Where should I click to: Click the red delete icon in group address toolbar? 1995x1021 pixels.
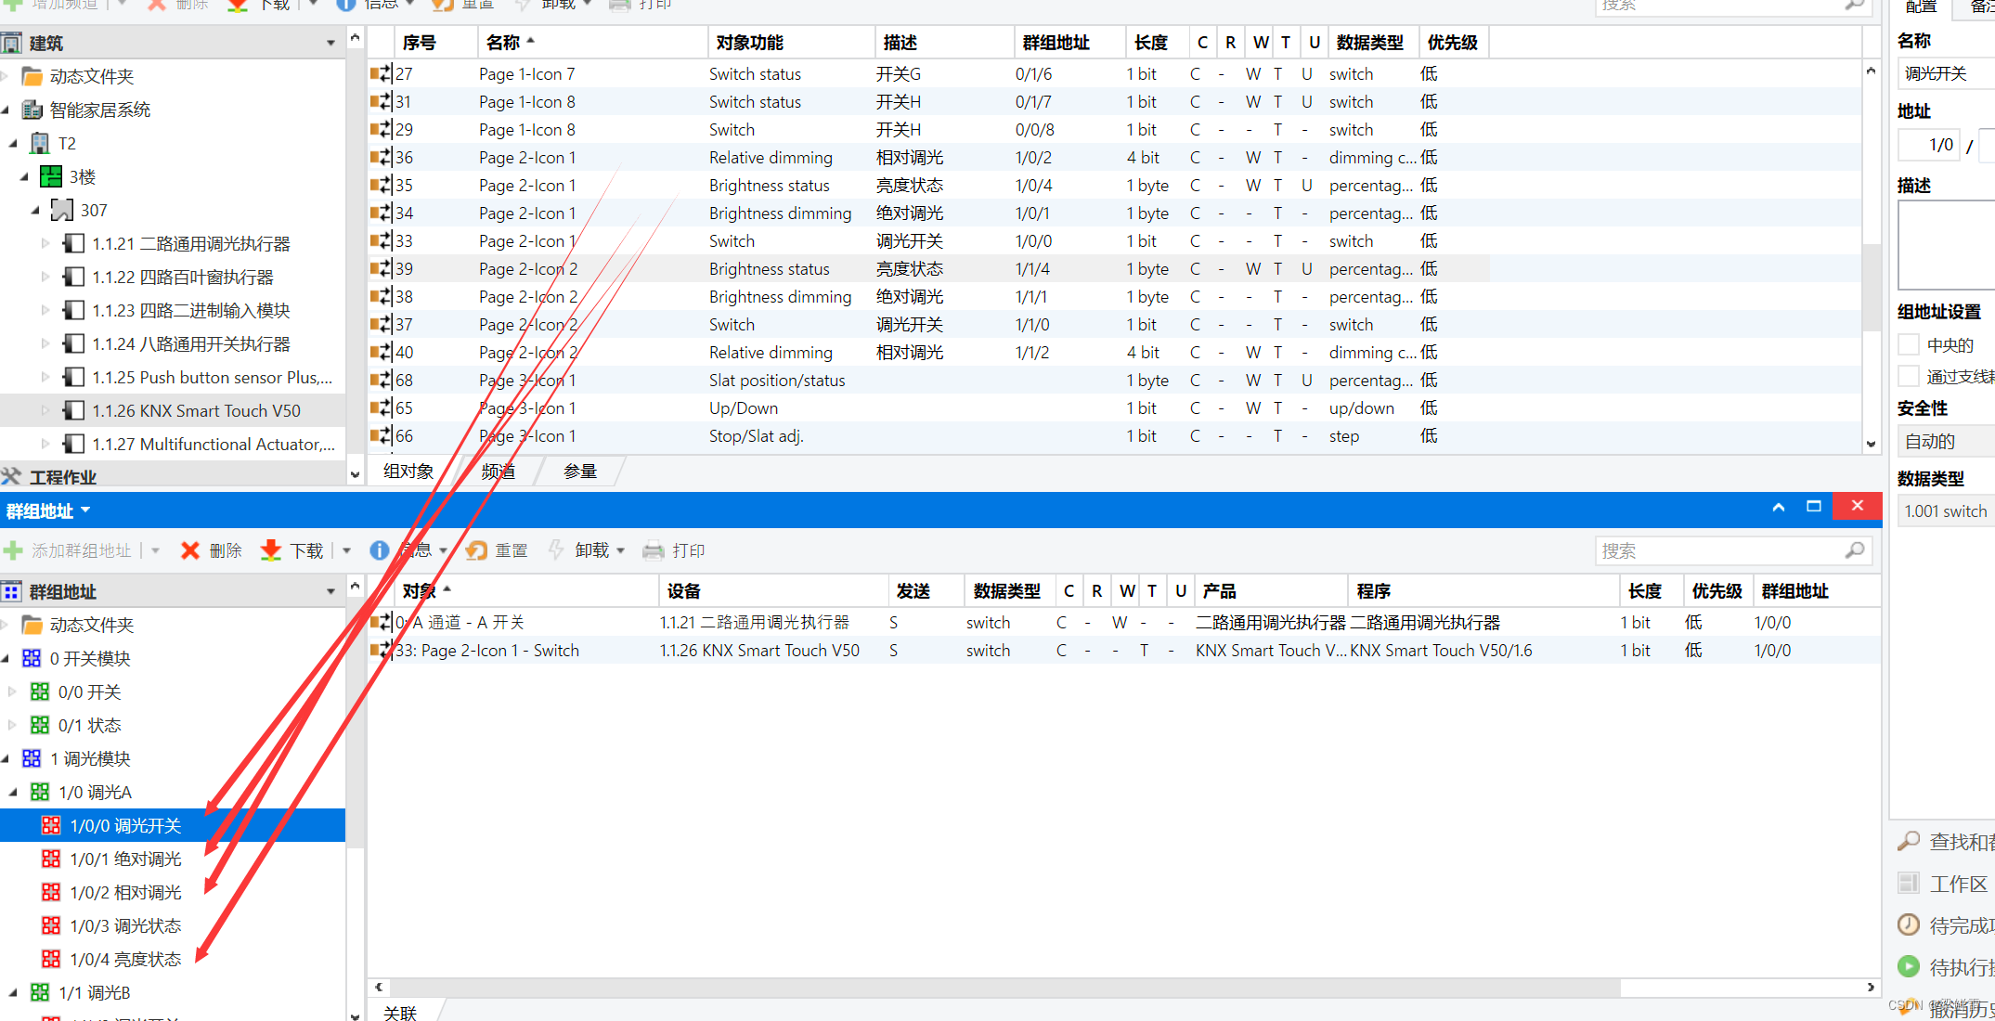pos(190,550)
